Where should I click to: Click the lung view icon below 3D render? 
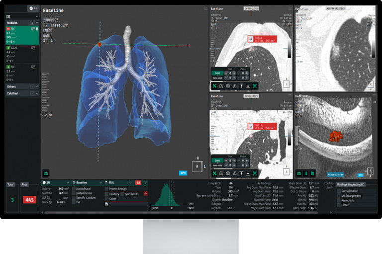pos(46,173)
